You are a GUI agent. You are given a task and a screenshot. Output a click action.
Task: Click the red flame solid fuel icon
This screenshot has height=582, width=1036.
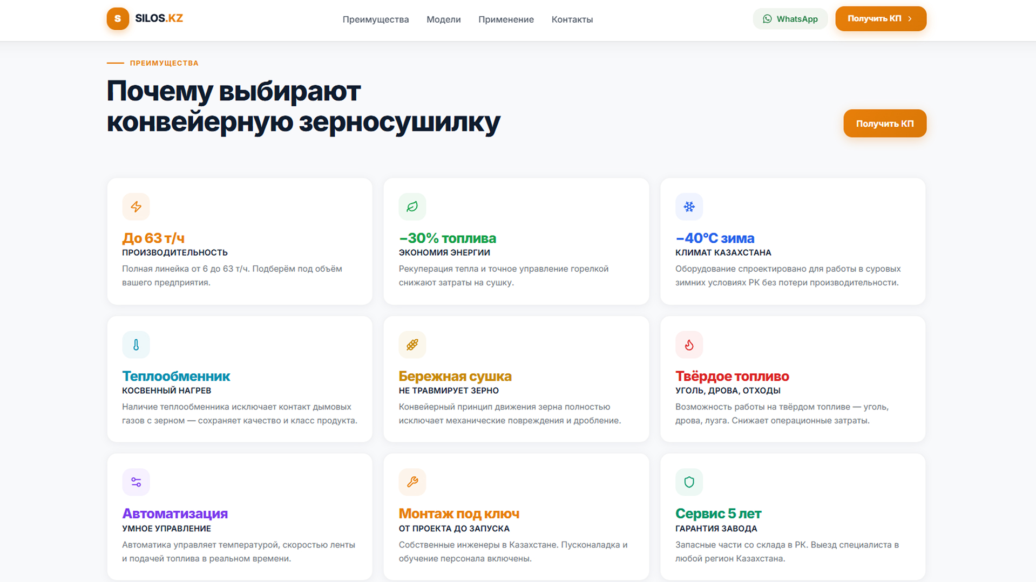coord(689,345)
